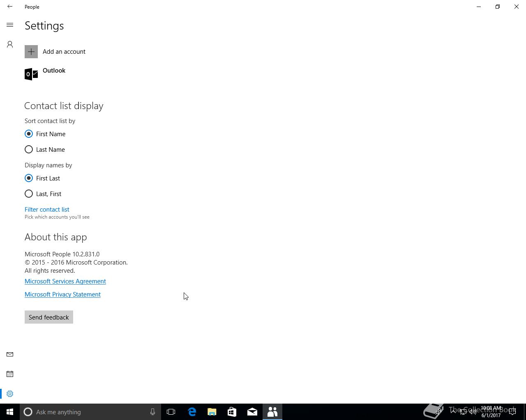Viewport: 526px width, 420px height.
Task: Click the People app taskbar icon
Action: (272, 412)
